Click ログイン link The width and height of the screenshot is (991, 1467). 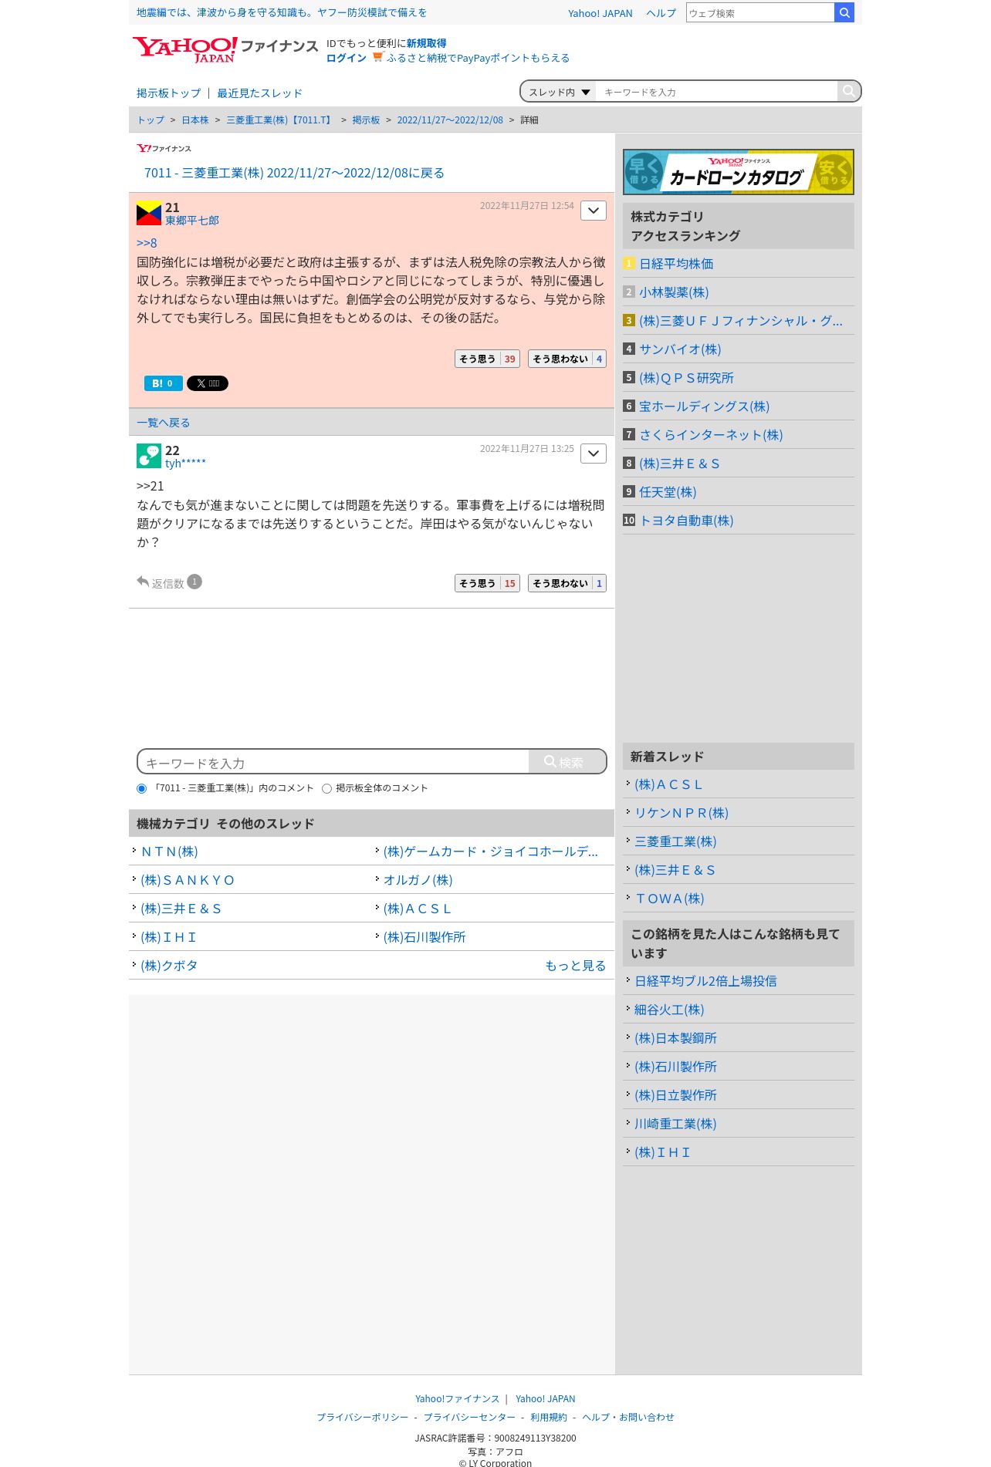pos(347,58)
